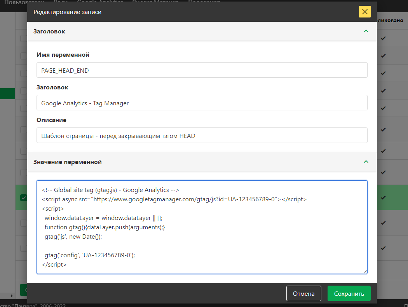Click the textarea resize grip handle

point(365,272)
